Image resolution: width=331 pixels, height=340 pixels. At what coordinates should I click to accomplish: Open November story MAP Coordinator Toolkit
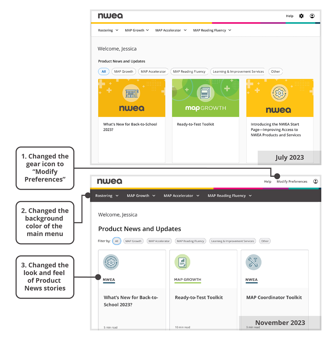click(274, 298)
